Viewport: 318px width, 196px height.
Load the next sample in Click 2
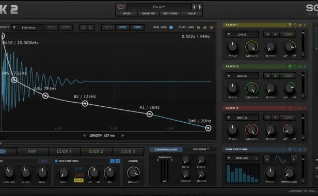pos(276,76)
